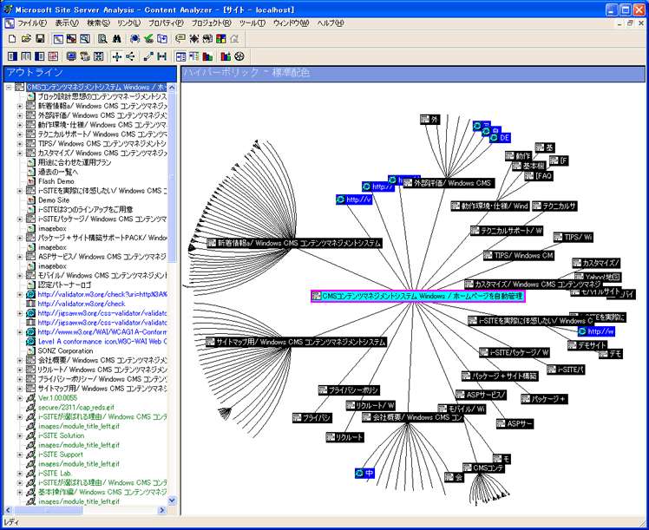Viewport: 649px width, 530px height.
Task: Click the green checkmark verify links icon
Action: (x=148, y=39)
